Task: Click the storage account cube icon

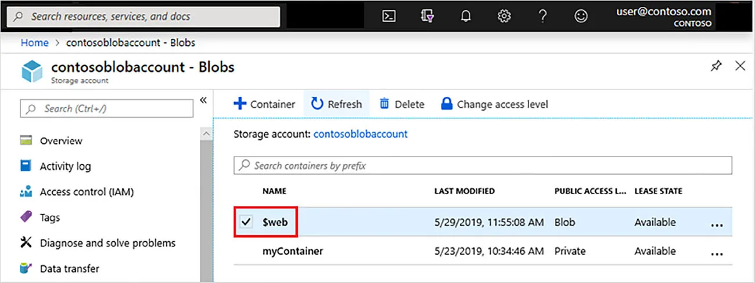Action: (33, 71)
